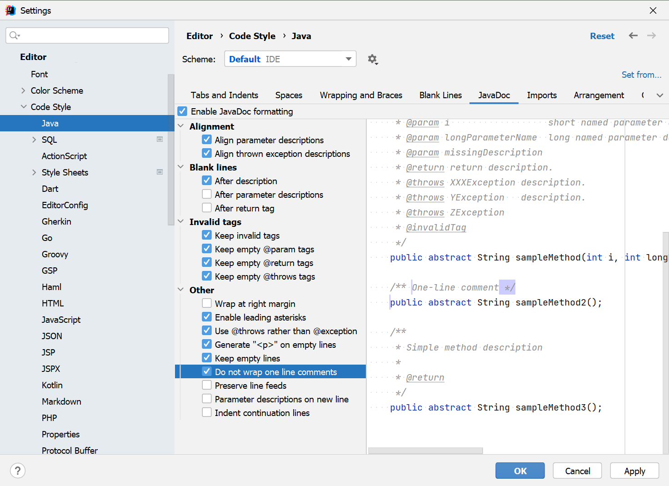Show hidden tabs with the chevron
The image size is (669, 486).
[660, 95]
